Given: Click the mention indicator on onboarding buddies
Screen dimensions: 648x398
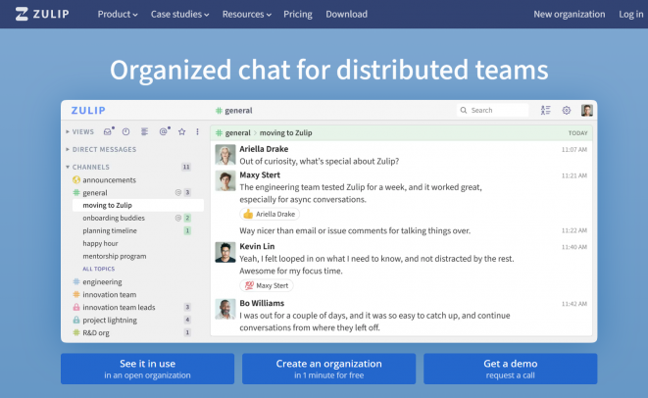Looking at the screenshot, I should [x=178, y=218].
